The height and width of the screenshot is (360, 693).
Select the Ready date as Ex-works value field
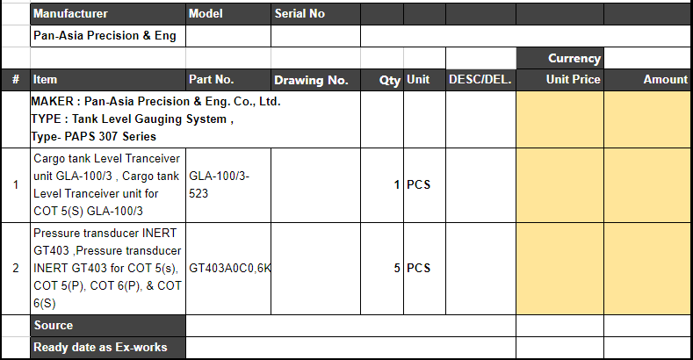[351, 348]
